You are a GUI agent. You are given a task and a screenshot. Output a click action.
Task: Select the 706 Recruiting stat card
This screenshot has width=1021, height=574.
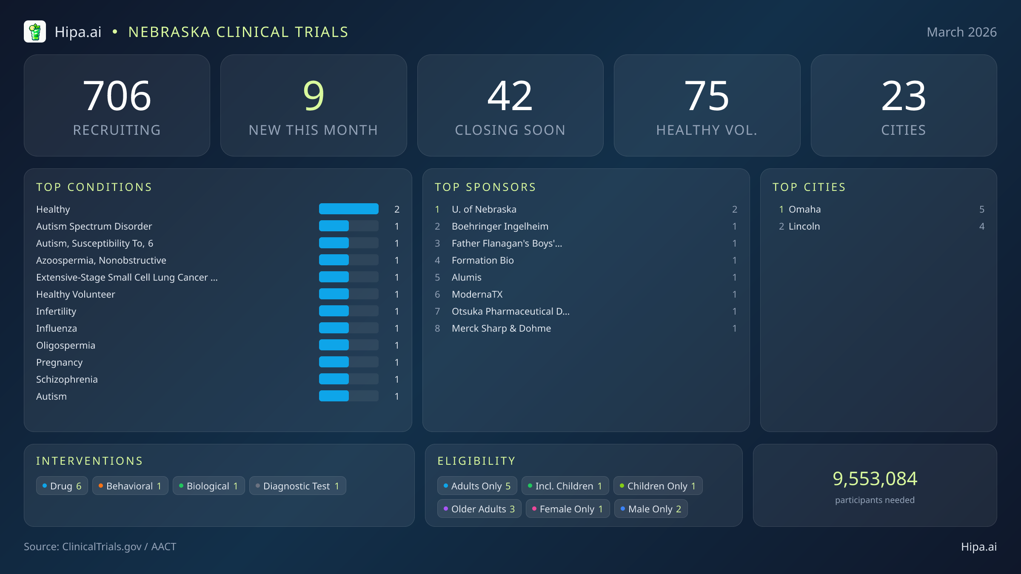point(117,105)
